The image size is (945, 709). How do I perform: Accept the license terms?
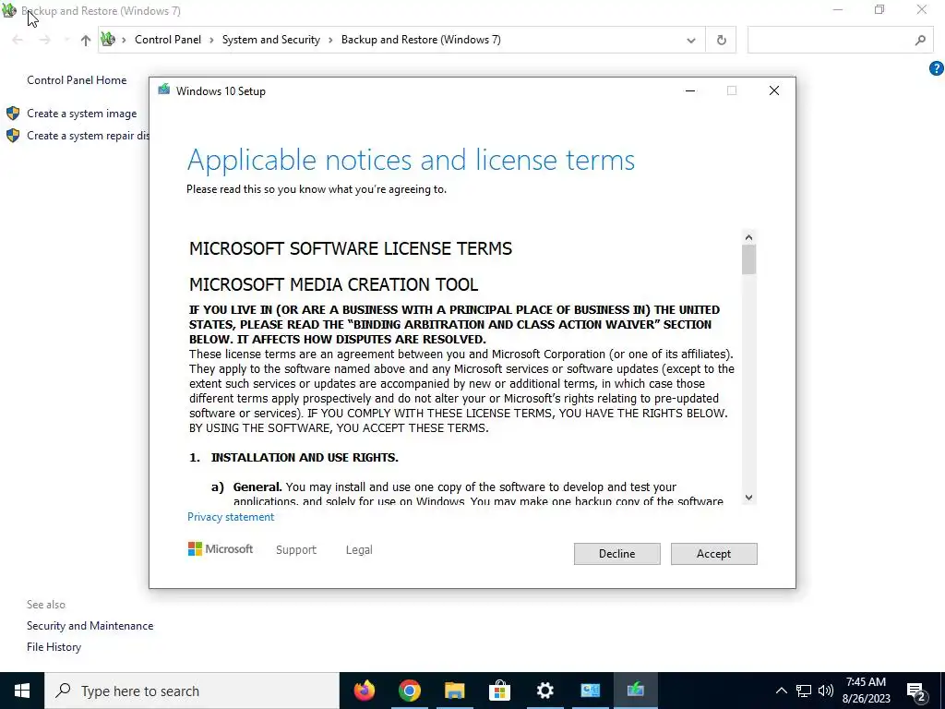tap(713, 554)
